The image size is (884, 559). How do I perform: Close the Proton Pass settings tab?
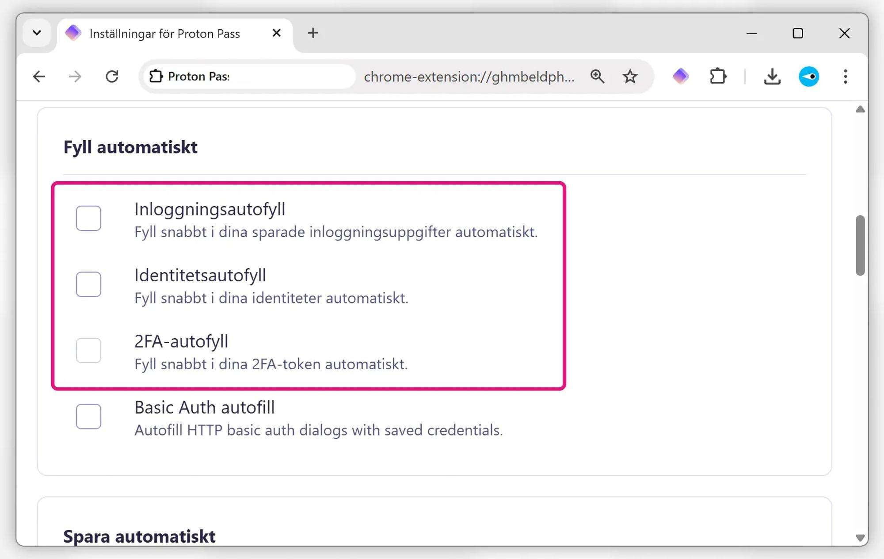pos(277,33)
